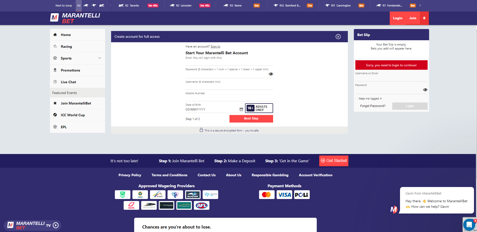Image resolution: width=477 pixels, height=232 pixels.
Task: Open R2 Taranto race
Action: point(139,5)
